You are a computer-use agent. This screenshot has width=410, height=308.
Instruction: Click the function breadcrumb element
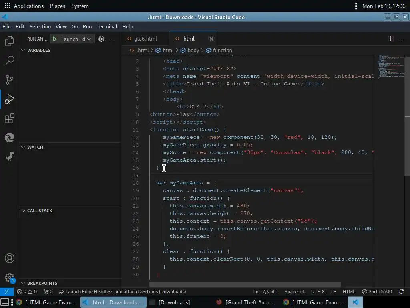pyautogui.click(x=219, y=50)
